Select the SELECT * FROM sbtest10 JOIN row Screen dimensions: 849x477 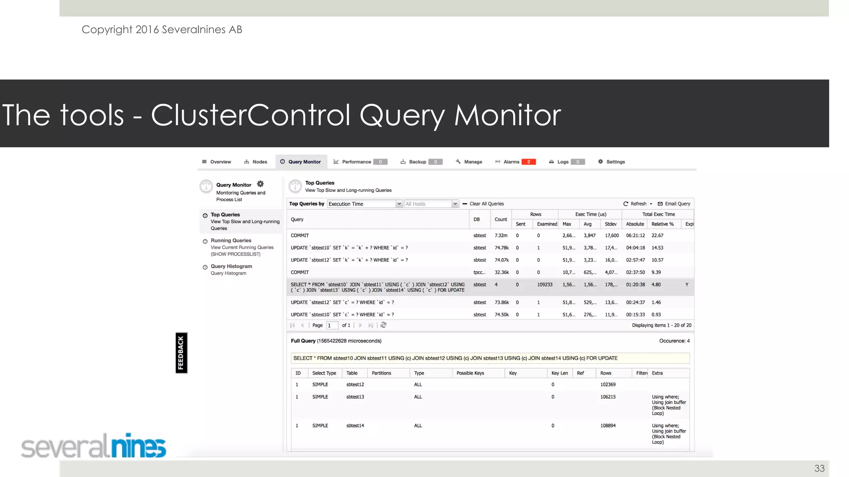coord(491,287)
